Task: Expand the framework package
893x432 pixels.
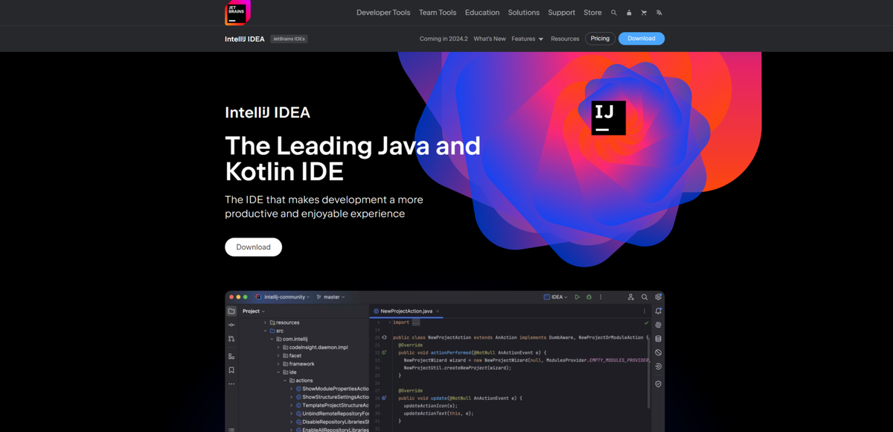Action: (x=278, y=364)
